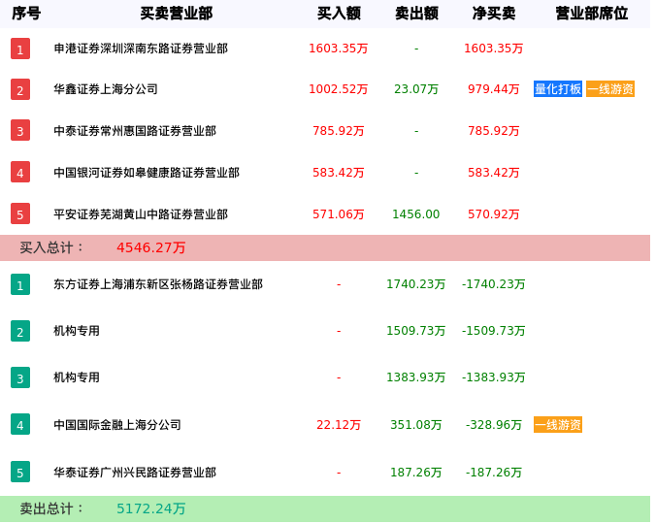The image size is (656, 524).
Task: Click the green rank badge 1 for 东方证券
Action: tap(20, 284)
